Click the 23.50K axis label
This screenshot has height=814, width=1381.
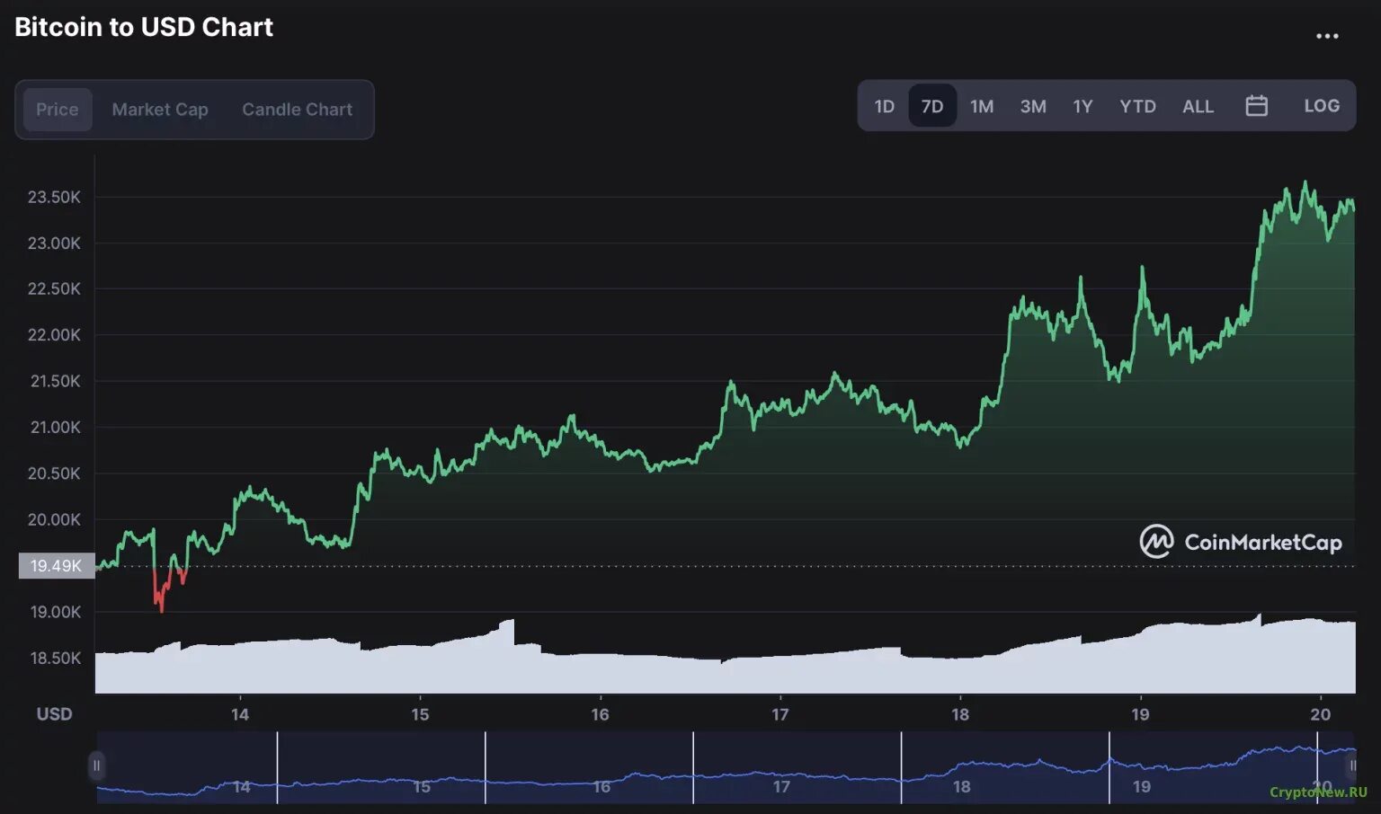pos(54,197)
